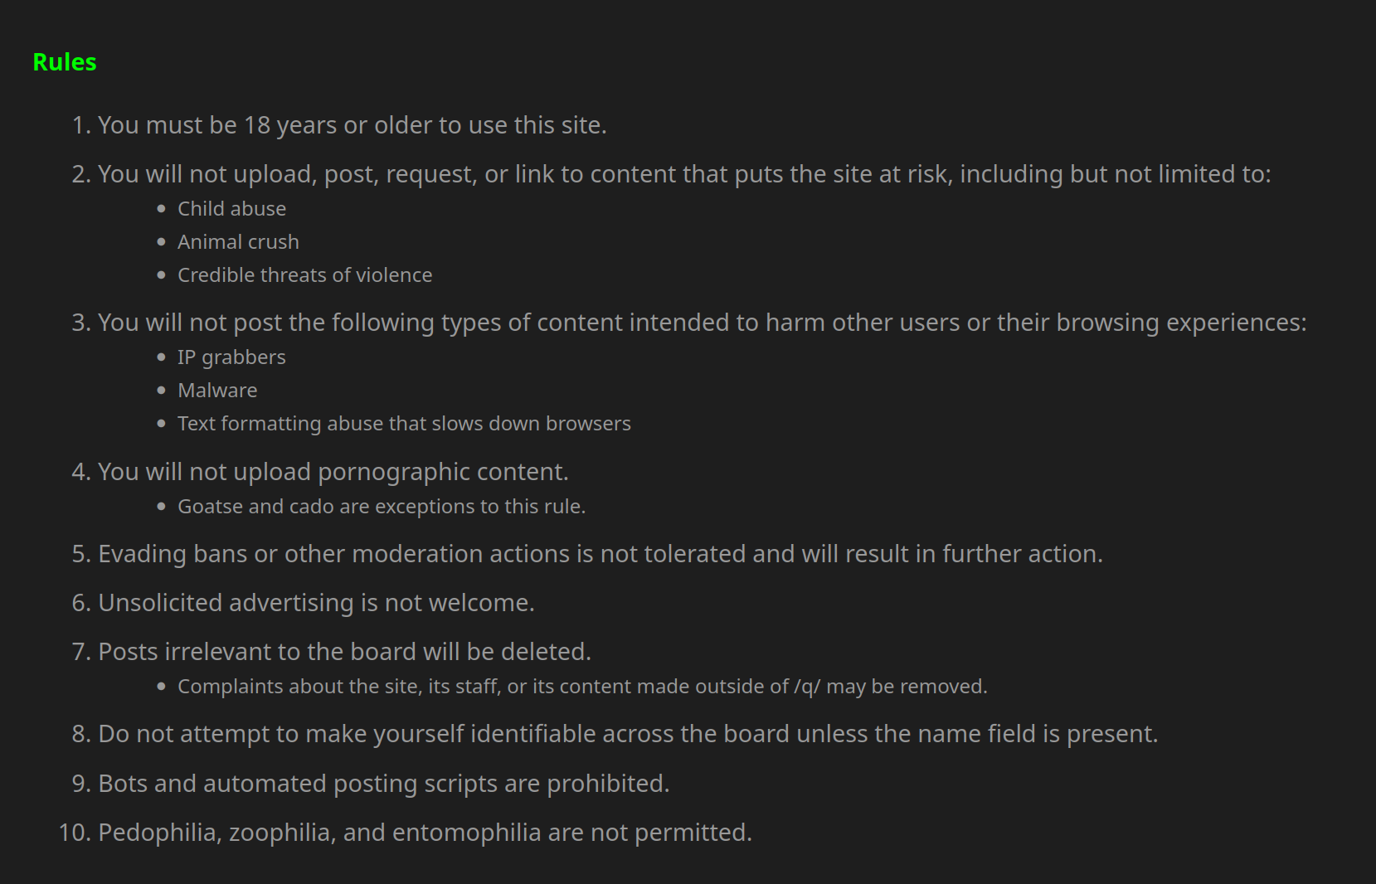Select the IP grabbers bullet item
1376x884 pixels.
231,357
